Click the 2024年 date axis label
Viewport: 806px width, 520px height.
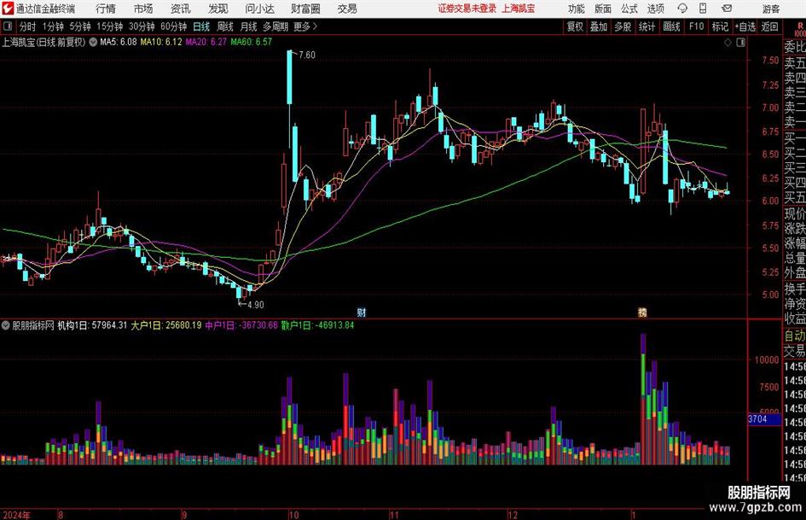[x=16, y=515]
